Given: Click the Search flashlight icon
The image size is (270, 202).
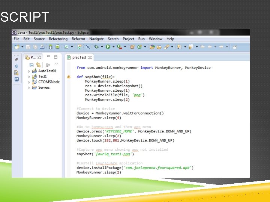Looking at the screenshot, I should coord(166,47).
